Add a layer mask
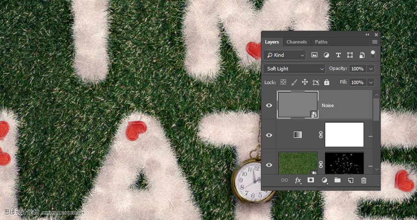The image size is (417, 220). point(311,180)
